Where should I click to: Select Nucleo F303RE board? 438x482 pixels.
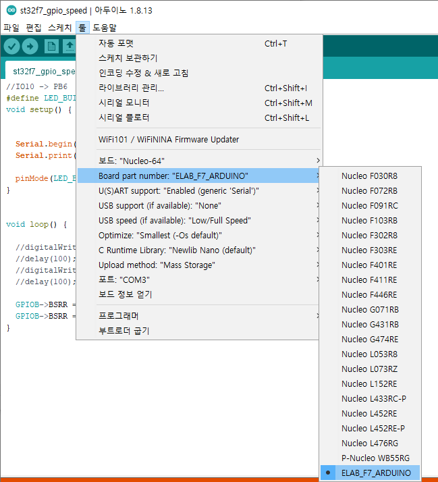(x=370, y=250)
